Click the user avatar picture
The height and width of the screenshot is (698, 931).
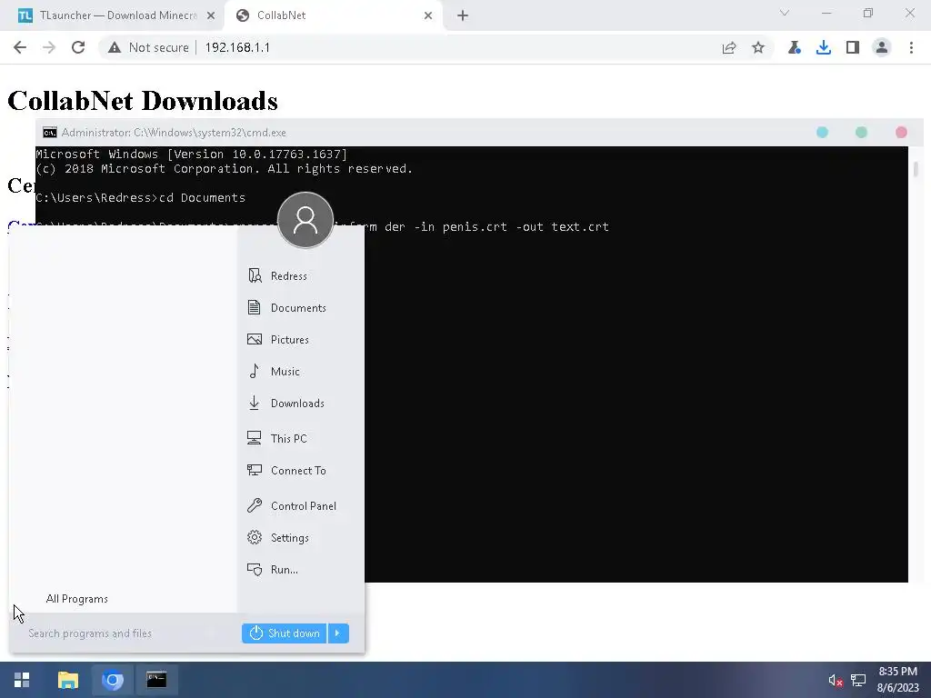point(305,220)
